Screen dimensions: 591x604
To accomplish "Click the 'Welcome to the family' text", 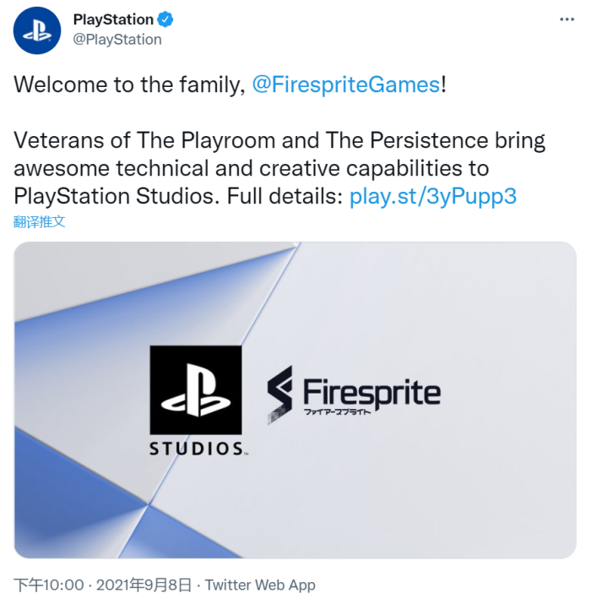I will click(129, 84).
